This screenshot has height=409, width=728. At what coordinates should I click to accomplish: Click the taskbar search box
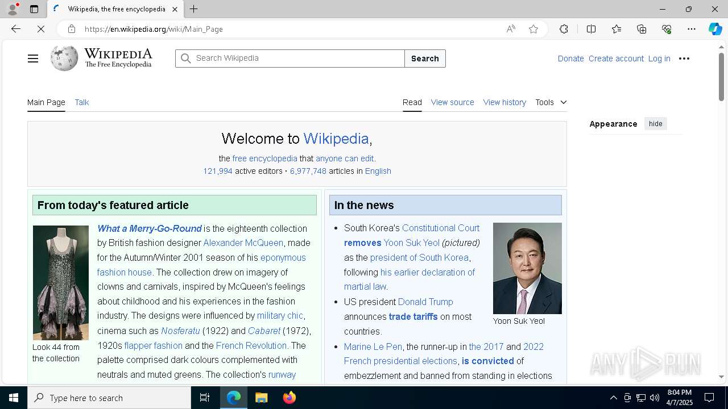point(109,398)
